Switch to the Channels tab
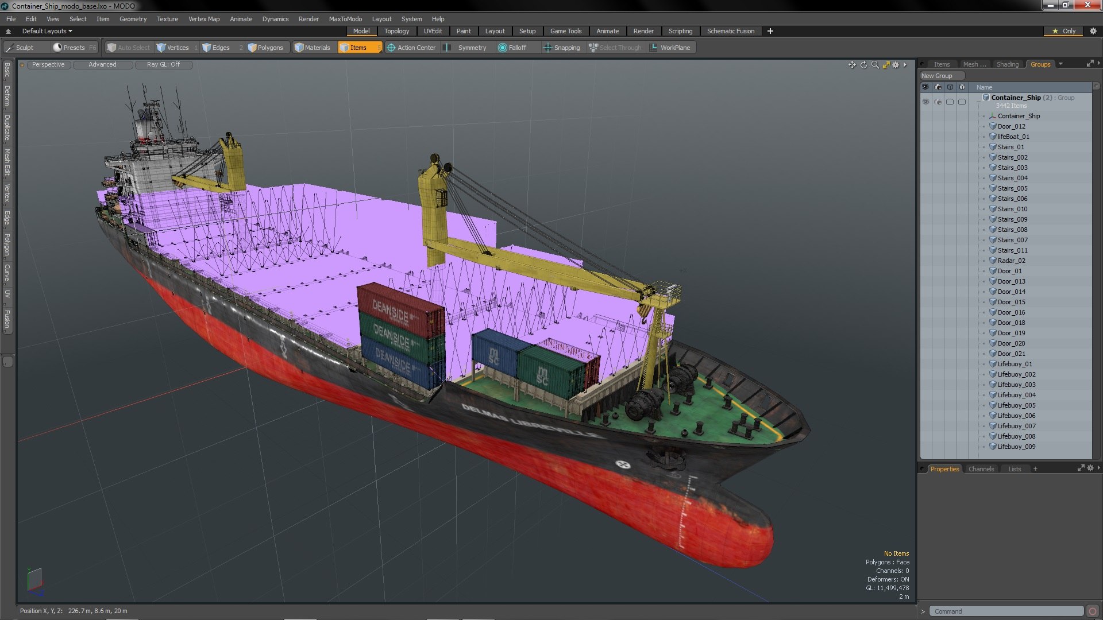The width and height of the screenshot is (1103, 620). [x=981, y=469]
